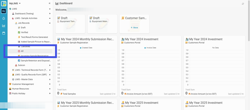Collapse the Job Records tree node
Image resolution: width=250 pixels, height=110 pixels.
(x=50, y=23)
